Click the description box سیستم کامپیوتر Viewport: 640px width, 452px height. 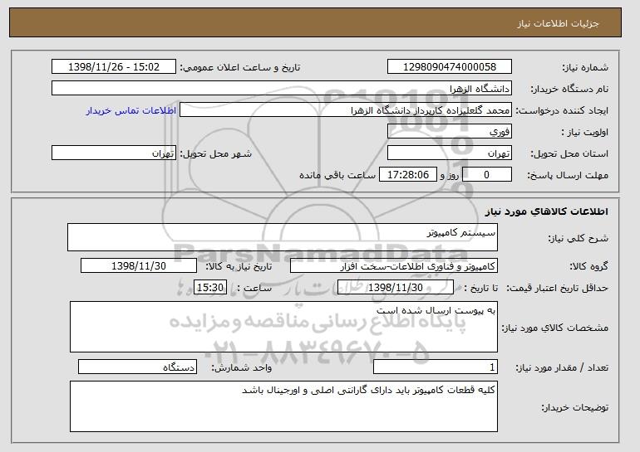[x=283, y=237]
